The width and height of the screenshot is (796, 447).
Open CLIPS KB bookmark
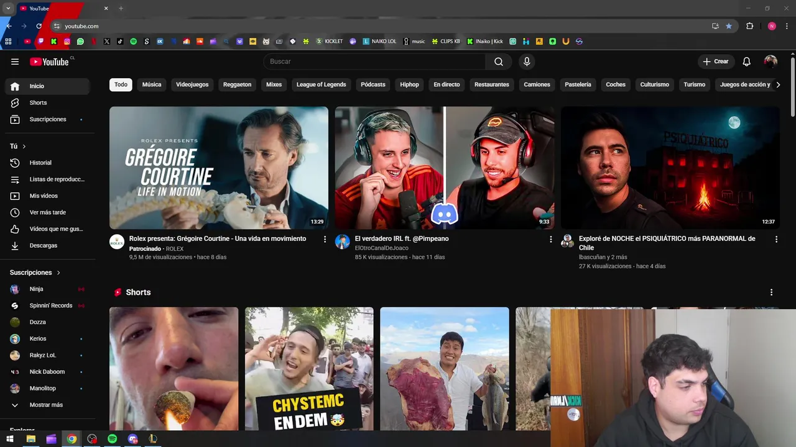(446, 42)
